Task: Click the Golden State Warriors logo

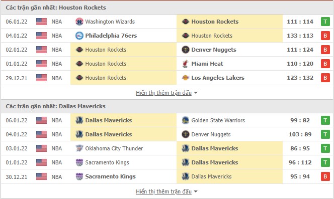Action: click(185, 120)
